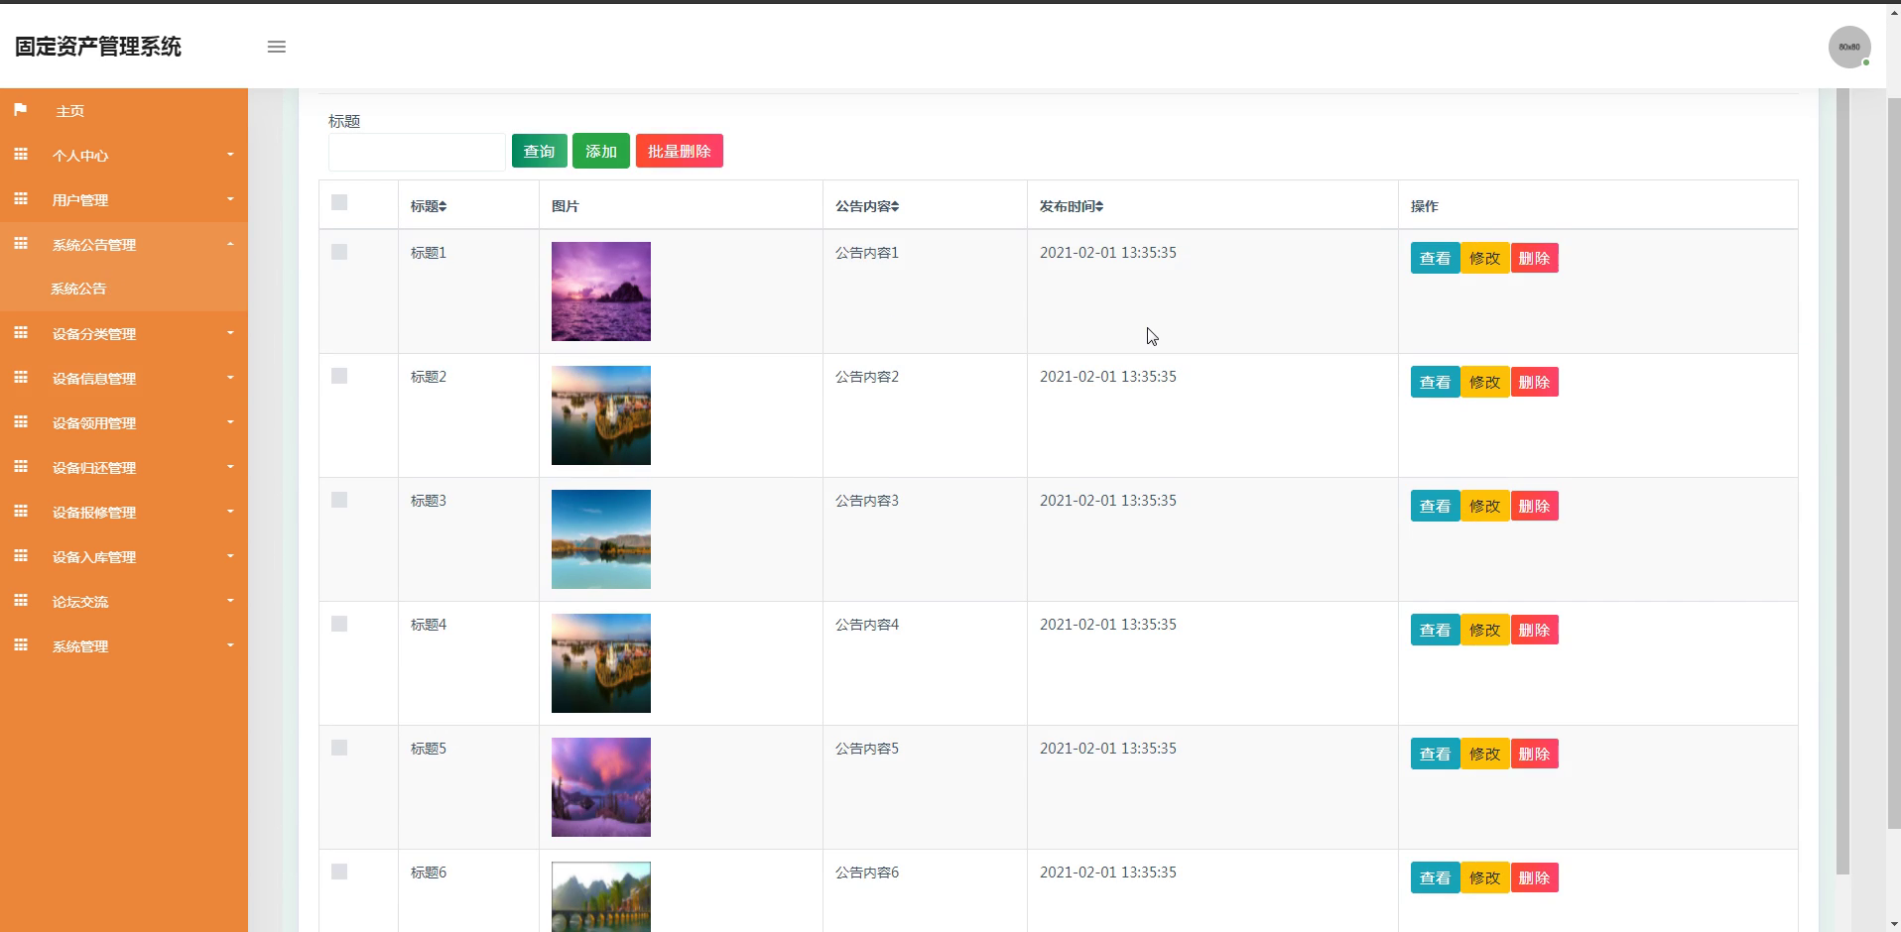Screen dimensions: 1901x932
Task: Click the grid icon beside 设备分类管理
Action: [21, 333]
